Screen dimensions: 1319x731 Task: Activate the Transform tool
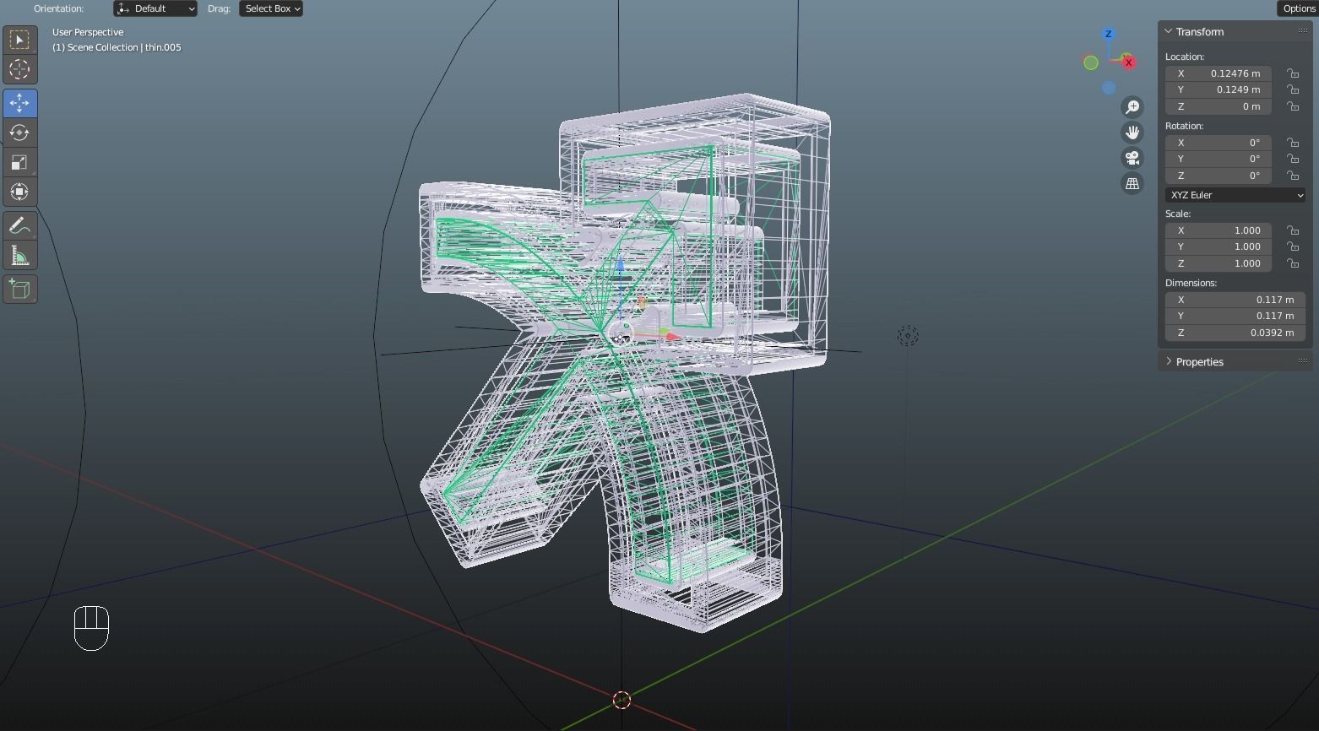19,192
